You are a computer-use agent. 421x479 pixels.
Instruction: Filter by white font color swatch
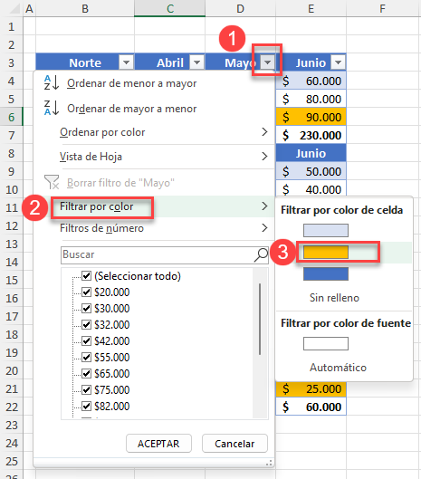(326, 344)
